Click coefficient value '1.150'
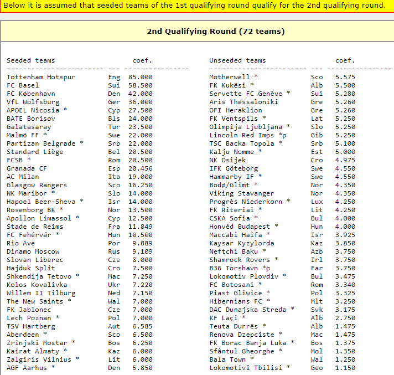Image resolution: width=394 pixels, height=375 pixels. pyautogui.click(x=345, y=367)
